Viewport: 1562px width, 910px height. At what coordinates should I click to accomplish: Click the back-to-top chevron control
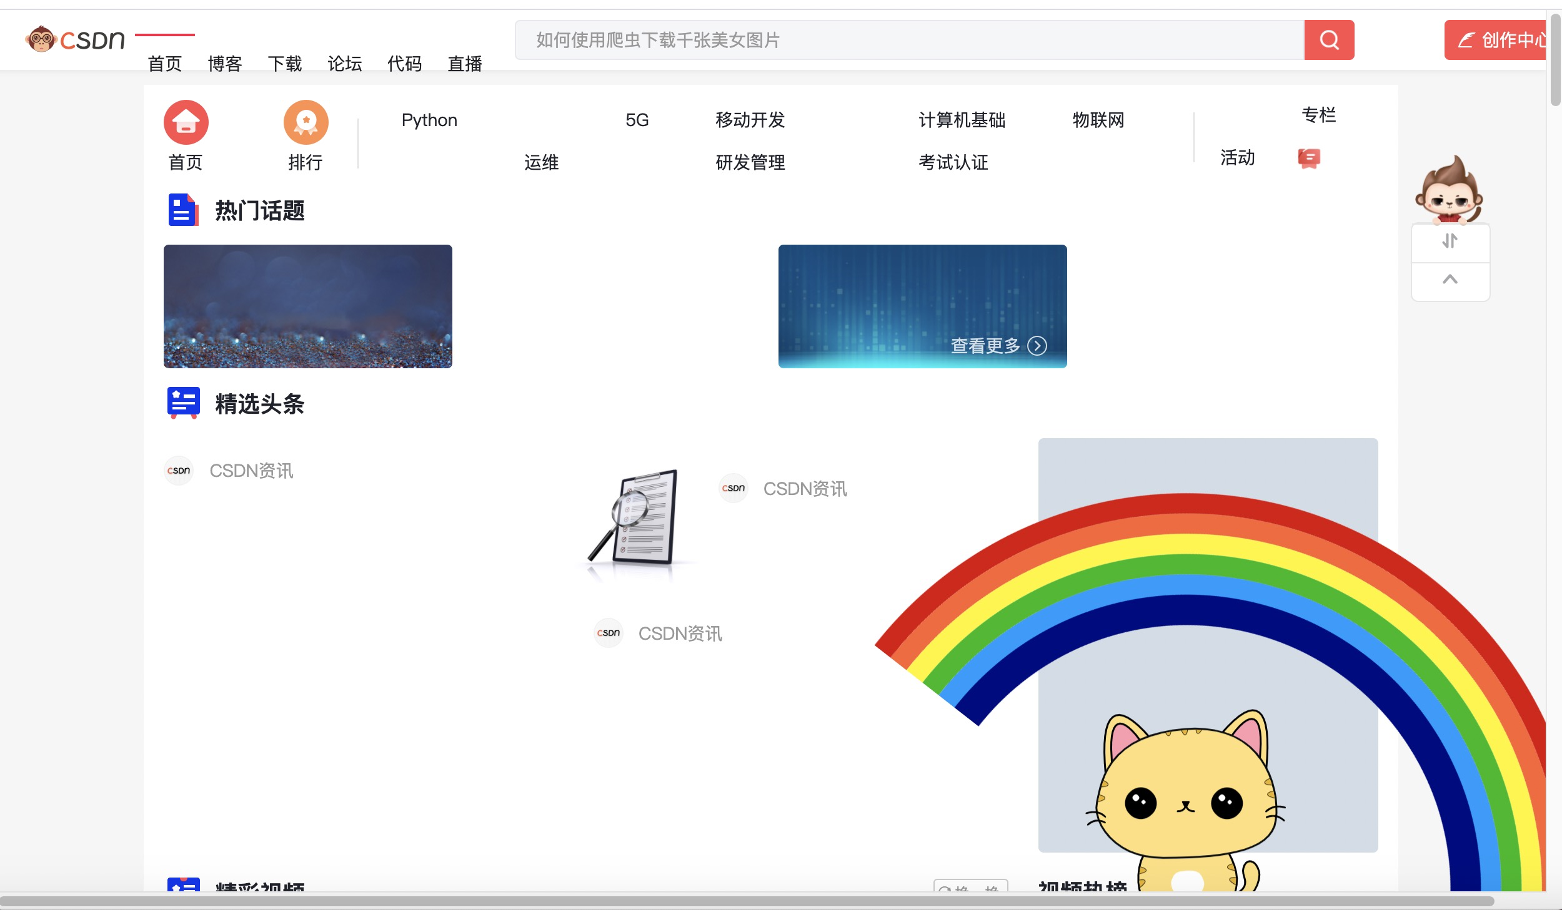click(1450, 280)
